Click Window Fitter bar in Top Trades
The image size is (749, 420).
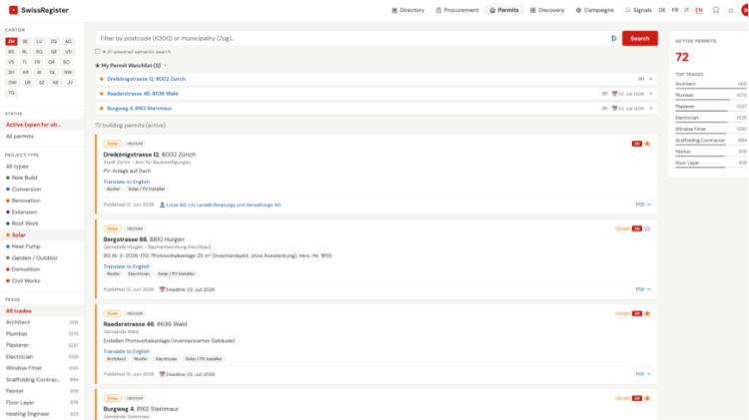711,130
